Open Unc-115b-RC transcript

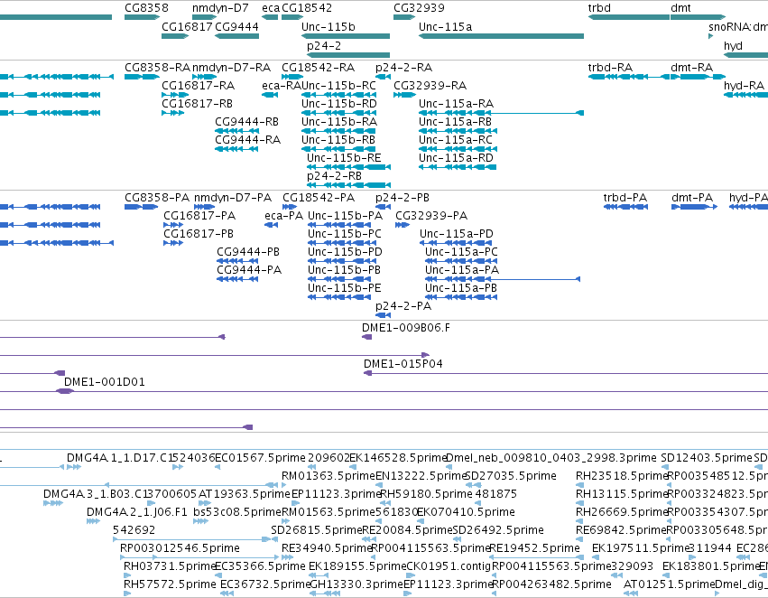click(338, 95)
